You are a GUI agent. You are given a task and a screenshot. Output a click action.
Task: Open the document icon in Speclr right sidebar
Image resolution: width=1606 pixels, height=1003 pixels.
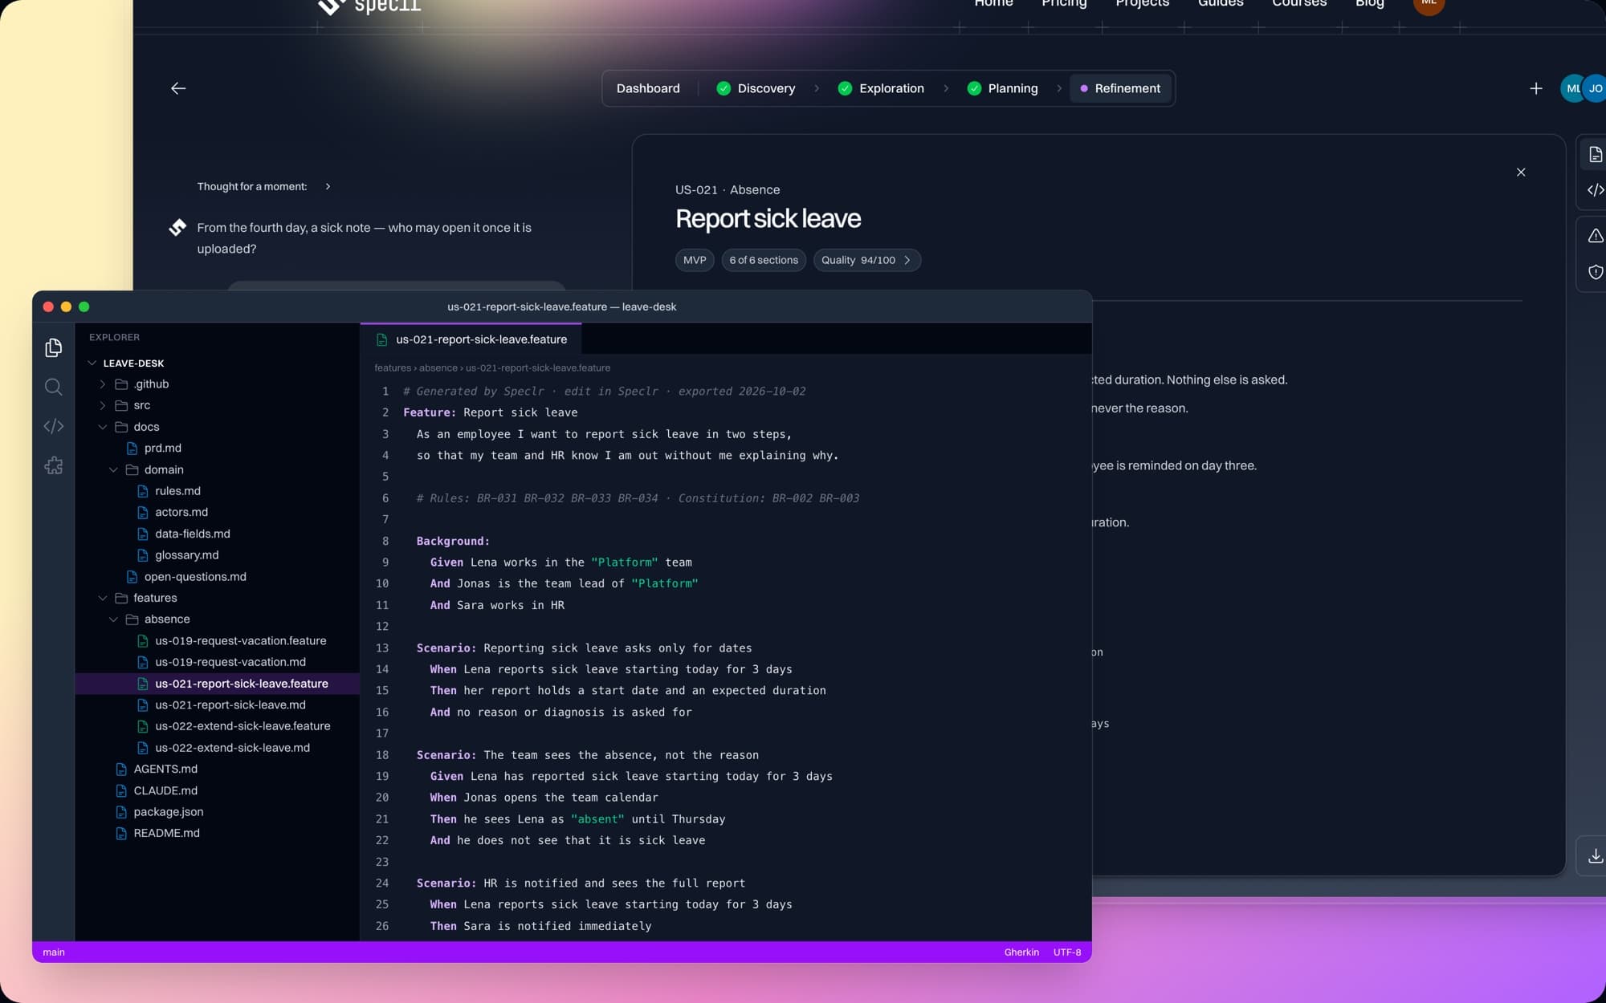(x=1595, y=155)
